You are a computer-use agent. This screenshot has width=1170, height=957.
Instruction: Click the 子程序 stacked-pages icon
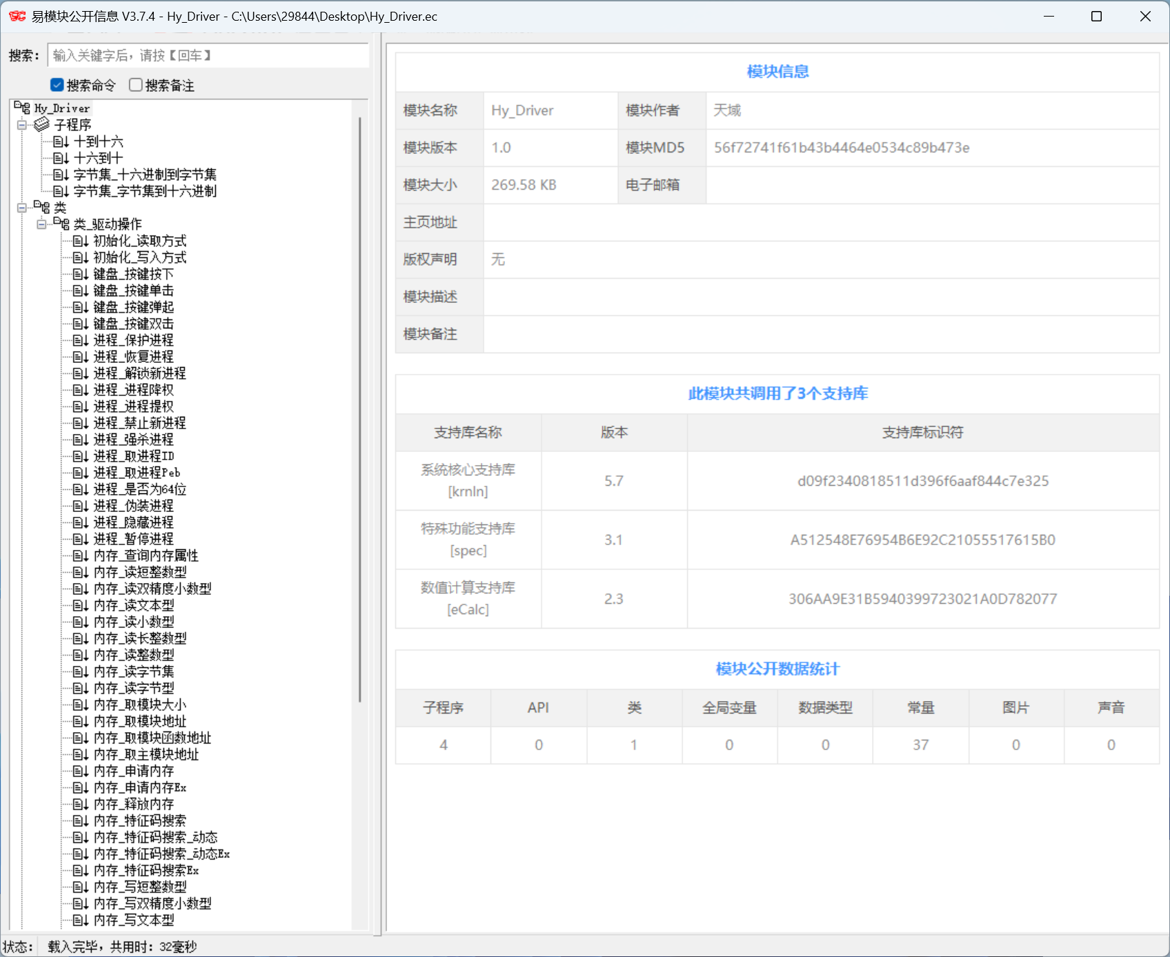42,124
